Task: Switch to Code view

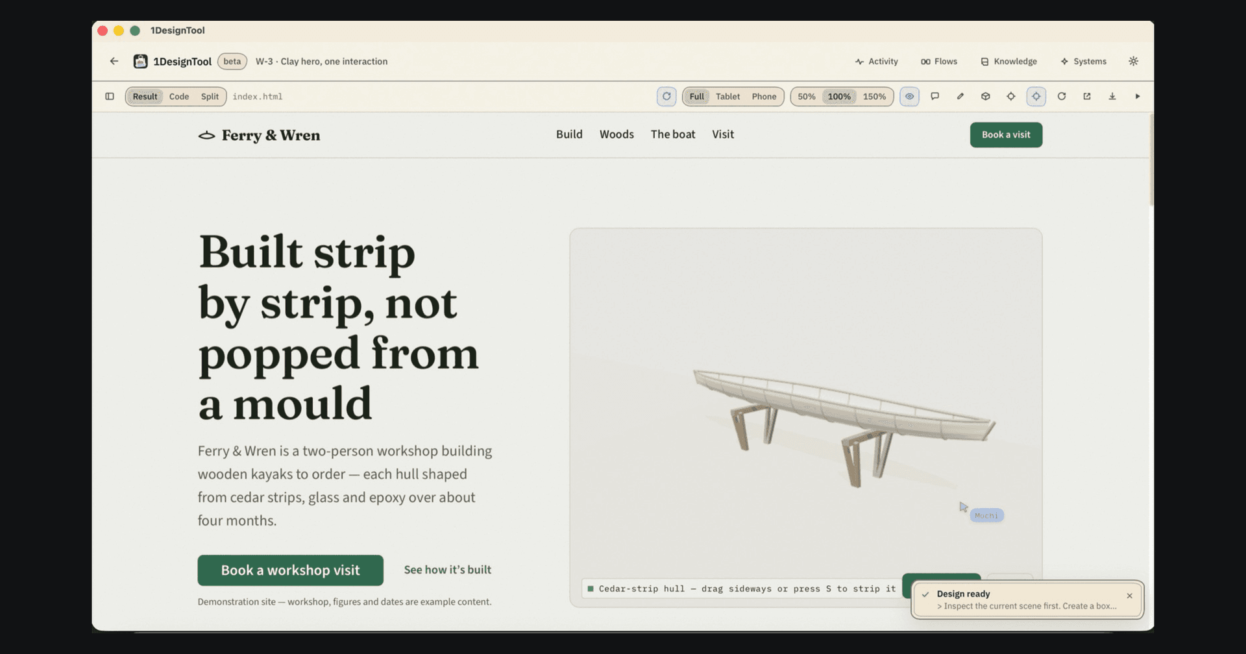Action: [x=179, y=97]
